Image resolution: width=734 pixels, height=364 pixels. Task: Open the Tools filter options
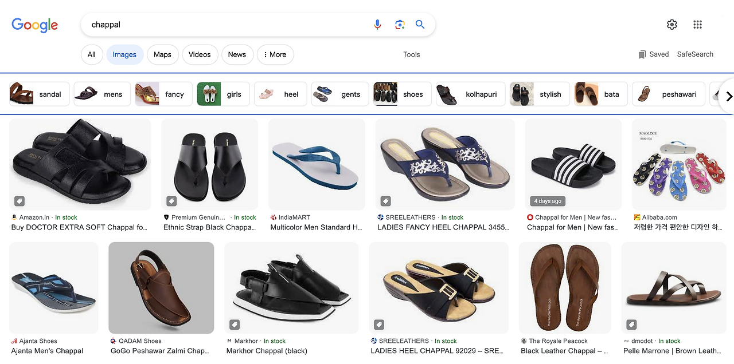(411, 54)
